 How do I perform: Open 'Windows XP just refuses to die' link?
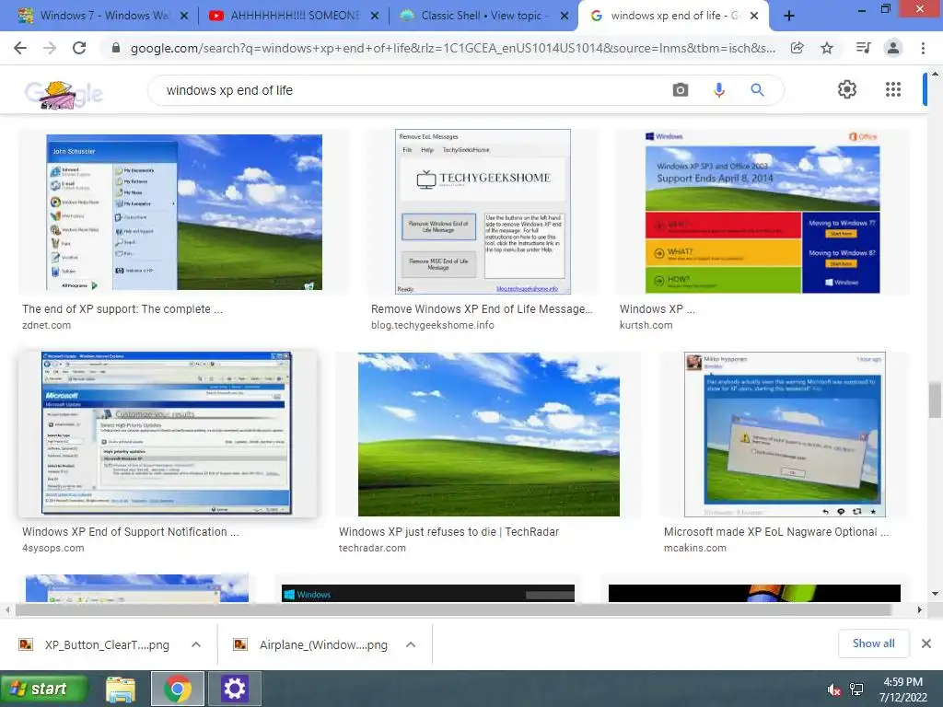[448, 532]
